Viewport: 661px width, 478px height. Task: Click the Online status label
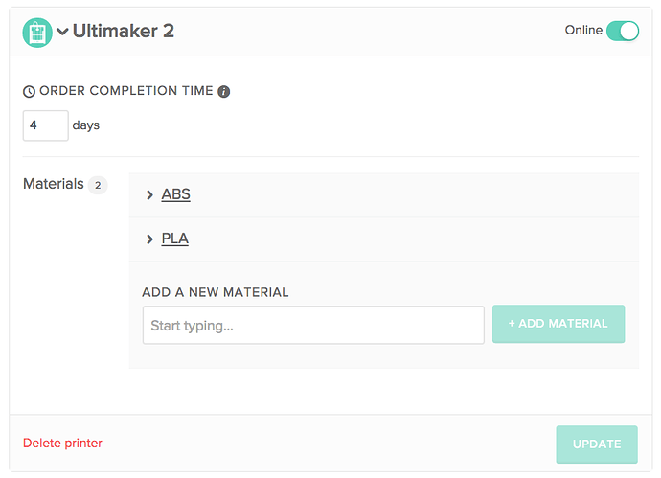(583, 31)
